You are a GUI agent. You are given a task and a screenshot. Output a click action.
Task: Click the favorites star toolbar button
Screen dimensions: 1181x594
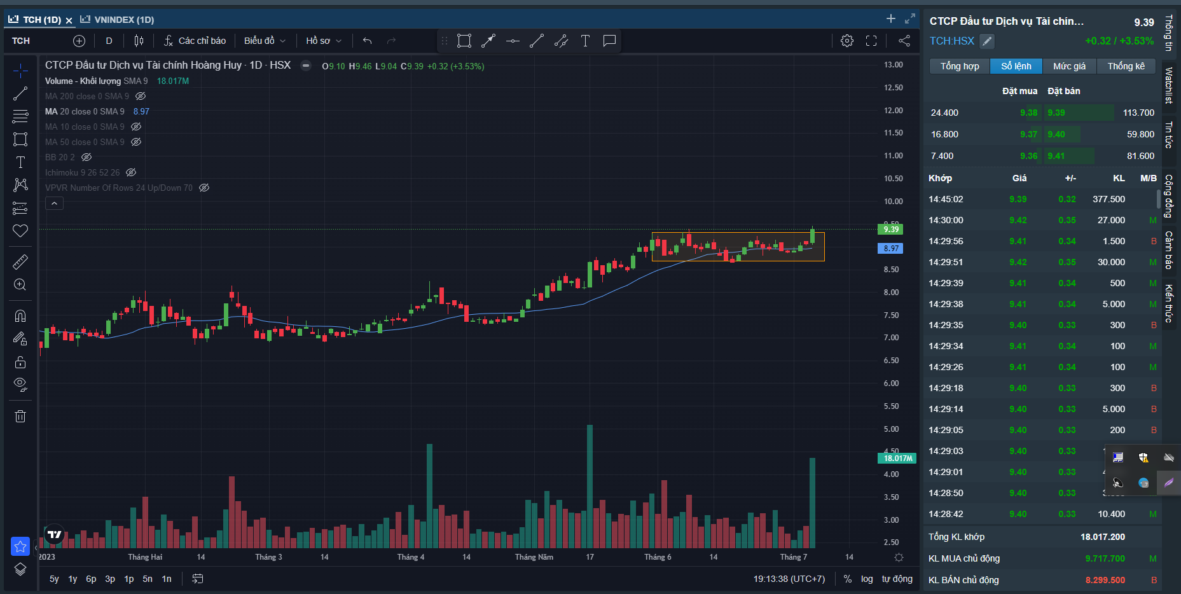(20, 546)
